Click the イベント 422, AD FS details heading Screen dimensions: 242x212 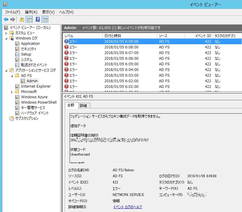click(x=78, y=96)
